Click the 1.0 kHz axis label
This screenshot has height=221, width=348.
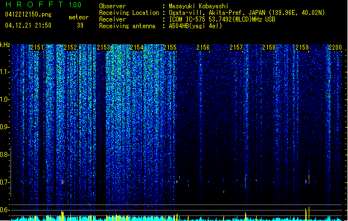(4, 99)
